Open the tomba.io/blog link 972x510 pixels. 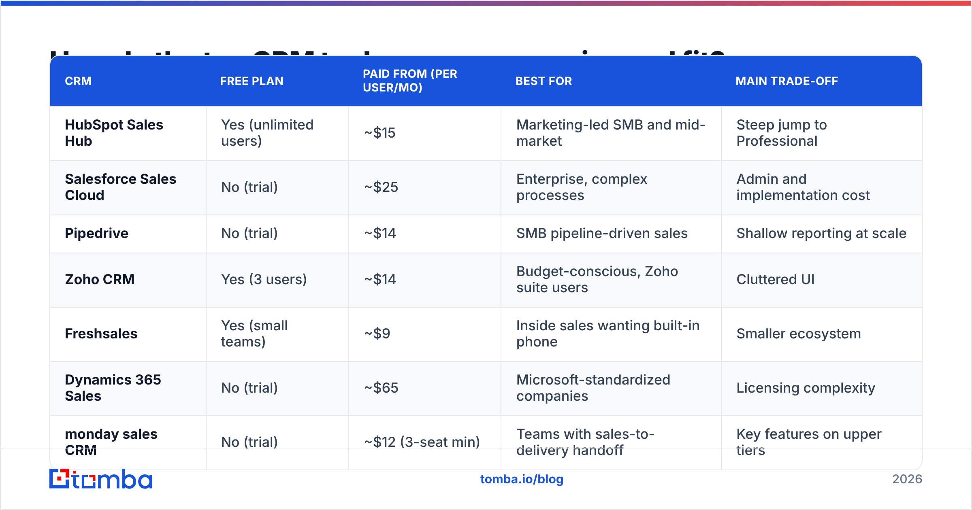[522, 479]
